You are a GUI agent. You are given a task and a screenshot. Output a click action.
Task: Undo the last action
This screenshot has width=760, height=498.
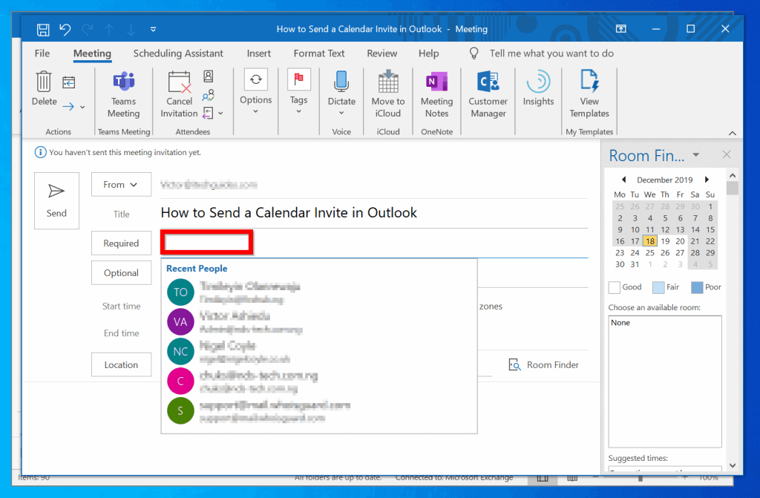[x=65, y=30]
